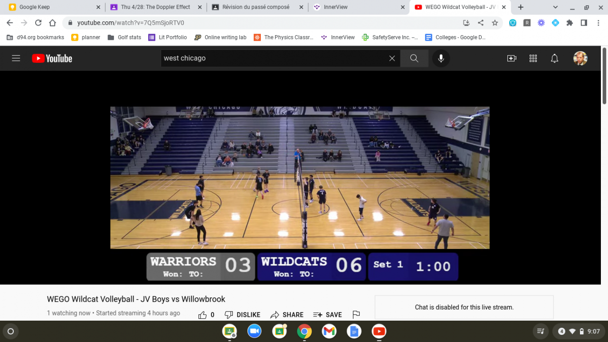This screenshot has height=342, width=608.
Task: Open Google Docs from the shelf
Action: [354, 331]
